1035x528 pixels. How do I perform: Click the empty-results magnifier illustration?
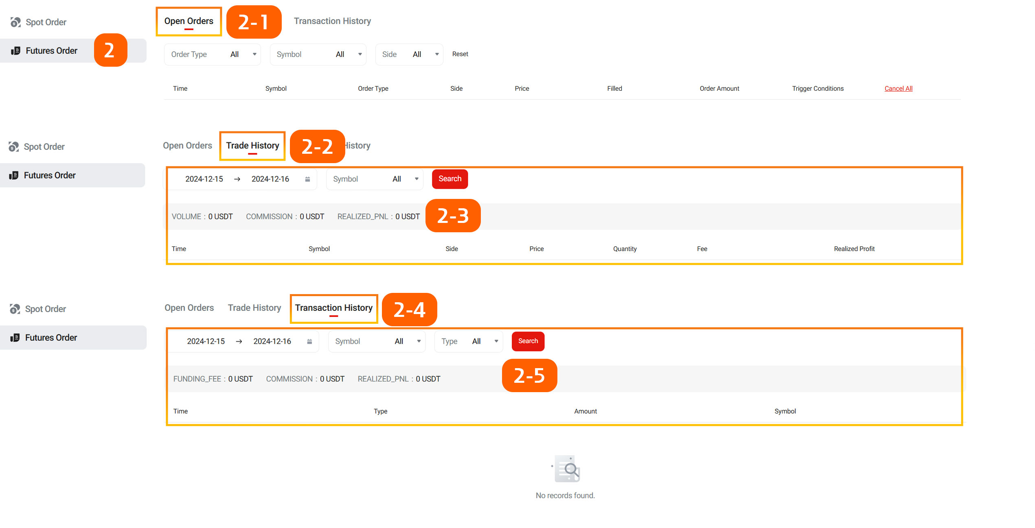coord(566,469)
